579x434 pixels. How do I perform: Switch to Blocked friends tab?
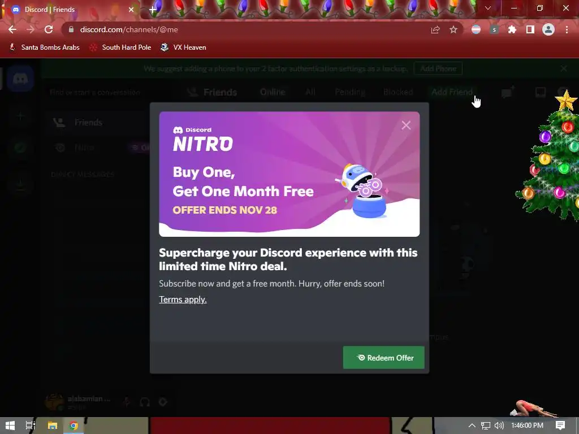click(398, 92)
